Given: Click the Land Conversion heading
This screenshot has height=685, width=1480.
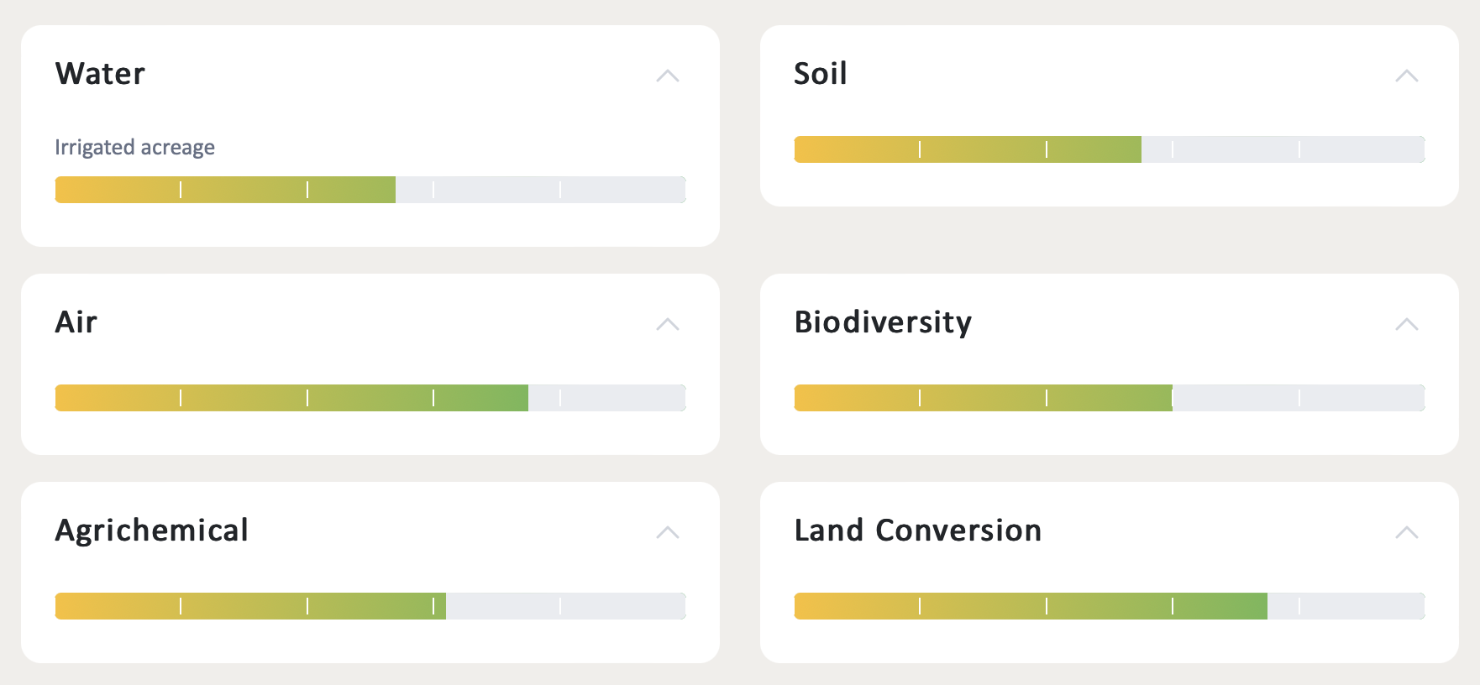Looking at the screenshot, I should coord(917,531).
